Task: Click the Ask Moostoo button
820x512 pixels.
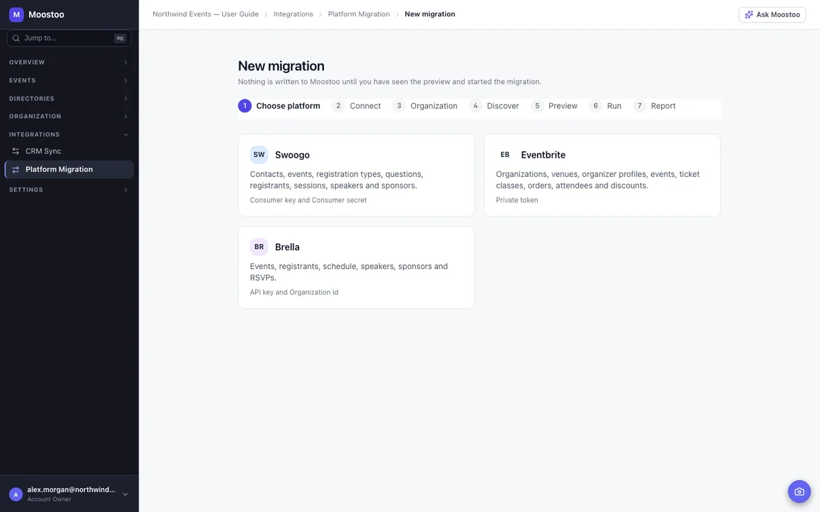Action: pos(772,14)
